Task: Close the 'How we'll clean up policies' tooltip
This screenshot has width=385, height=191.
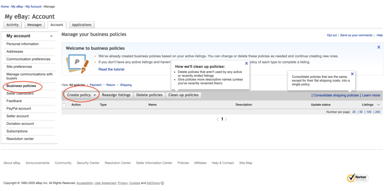Action: tap(246, 64)
